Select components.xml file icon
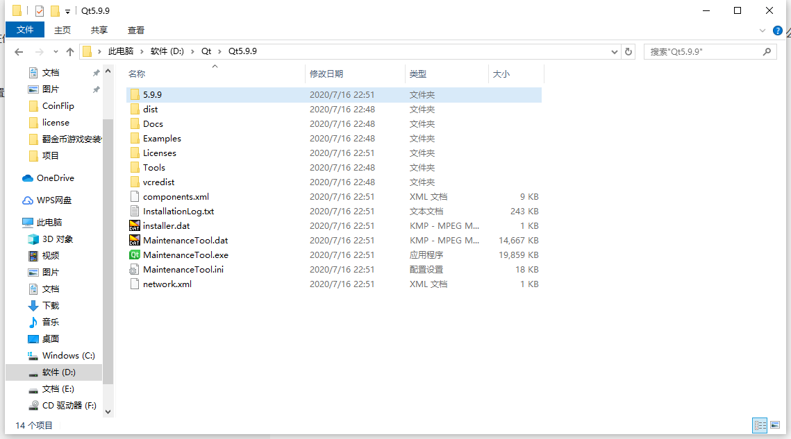The image size is (791, 439). pos(135,196)
